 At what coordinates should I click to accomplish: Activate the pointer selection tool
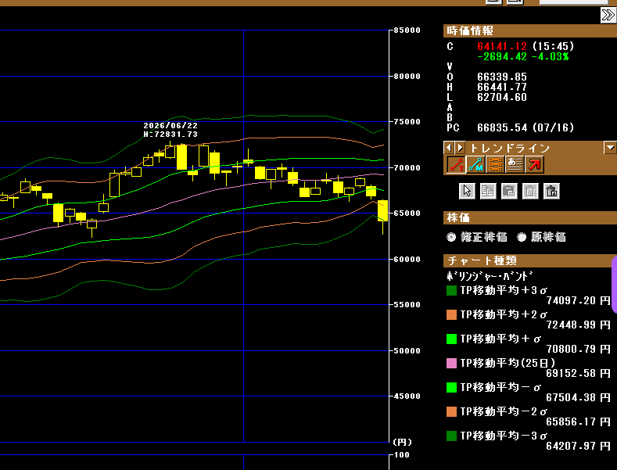(x=467, y=192)
